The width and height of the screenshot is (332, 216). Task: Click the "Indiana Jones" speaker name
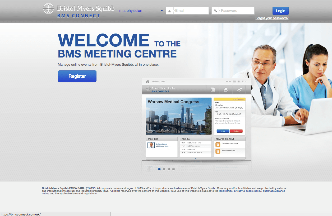(x=161, y=144)
